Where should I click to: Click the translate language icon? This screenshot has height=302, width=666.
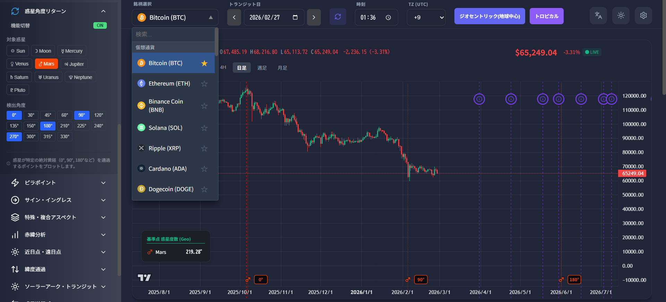tap(598, 16)
